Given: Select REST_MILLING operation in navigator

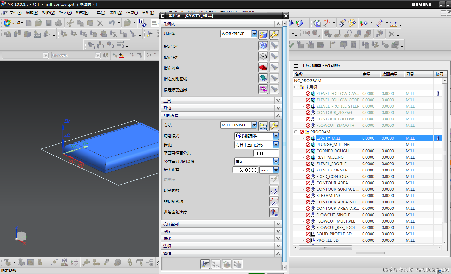Looking at the screenshot, I should [x=330, y=157].
